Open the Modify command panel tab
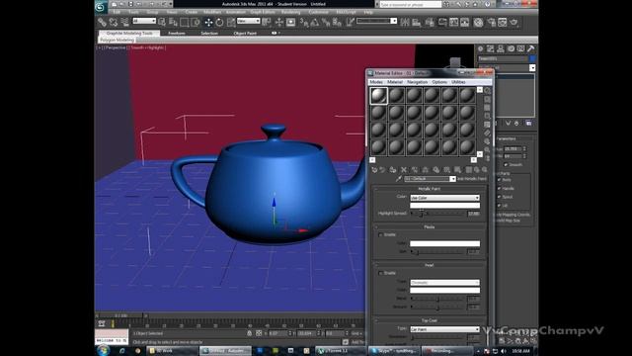This screenshot has height=356, width=632. 491,48
